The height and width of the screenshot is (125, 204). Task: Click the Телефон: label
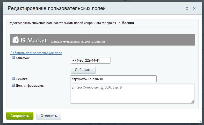pos(23,58)
